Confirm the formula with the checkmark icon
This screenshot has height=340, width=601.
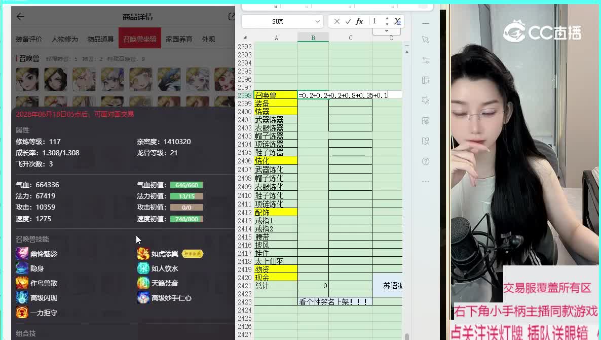pos(348,21)
